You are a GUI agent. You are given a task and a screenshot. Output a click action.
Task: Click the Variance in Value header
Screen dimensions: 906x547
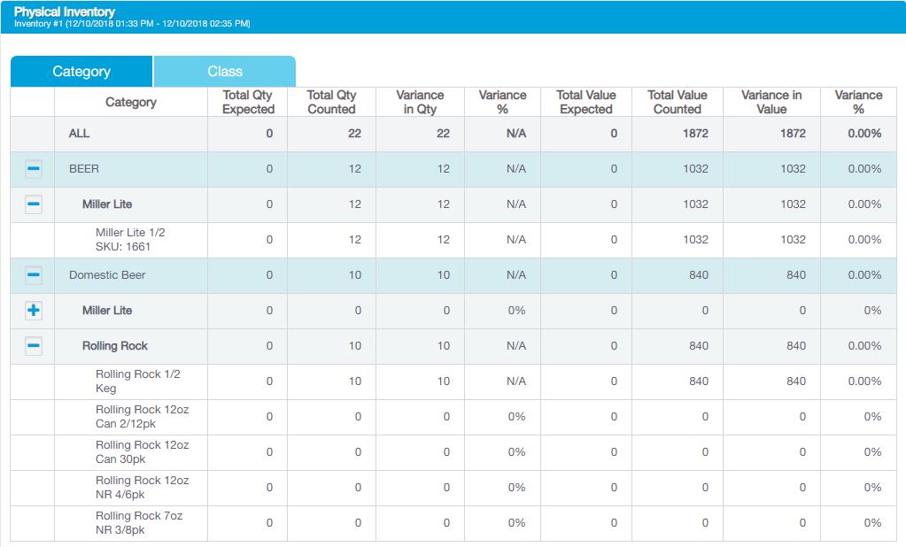(x=771, y=103)
